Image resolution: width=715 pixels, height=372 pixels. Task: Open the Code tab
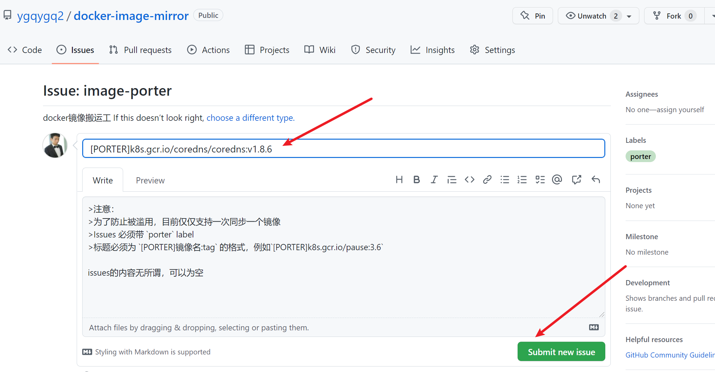[x=25, y=50]
